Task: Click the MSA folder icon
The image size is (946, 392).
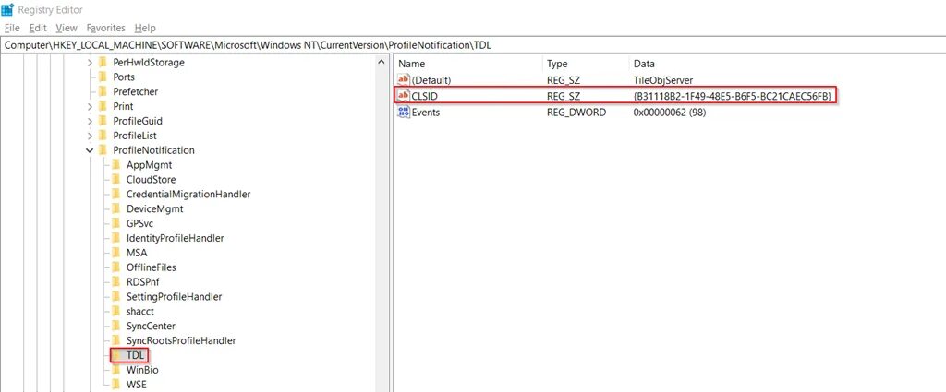Action: pos(116,253)
